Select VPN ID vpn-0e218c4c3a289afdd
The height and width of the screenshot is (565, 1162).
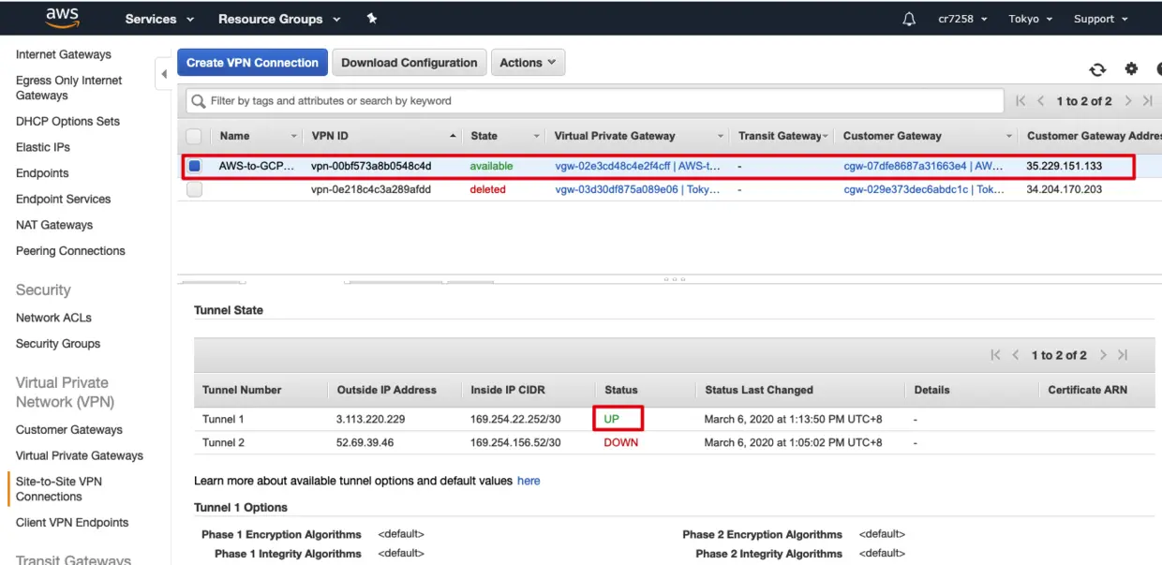coord(371,189)
